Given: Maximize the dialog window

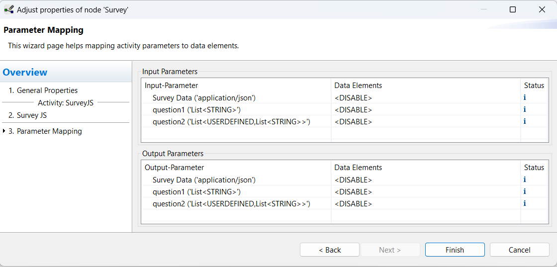Looking at the screenshot, I should tap(513, 9).
